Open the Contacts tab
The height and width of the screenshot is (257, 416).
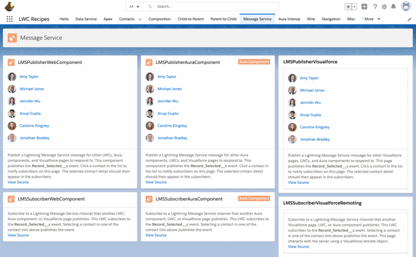126,19
